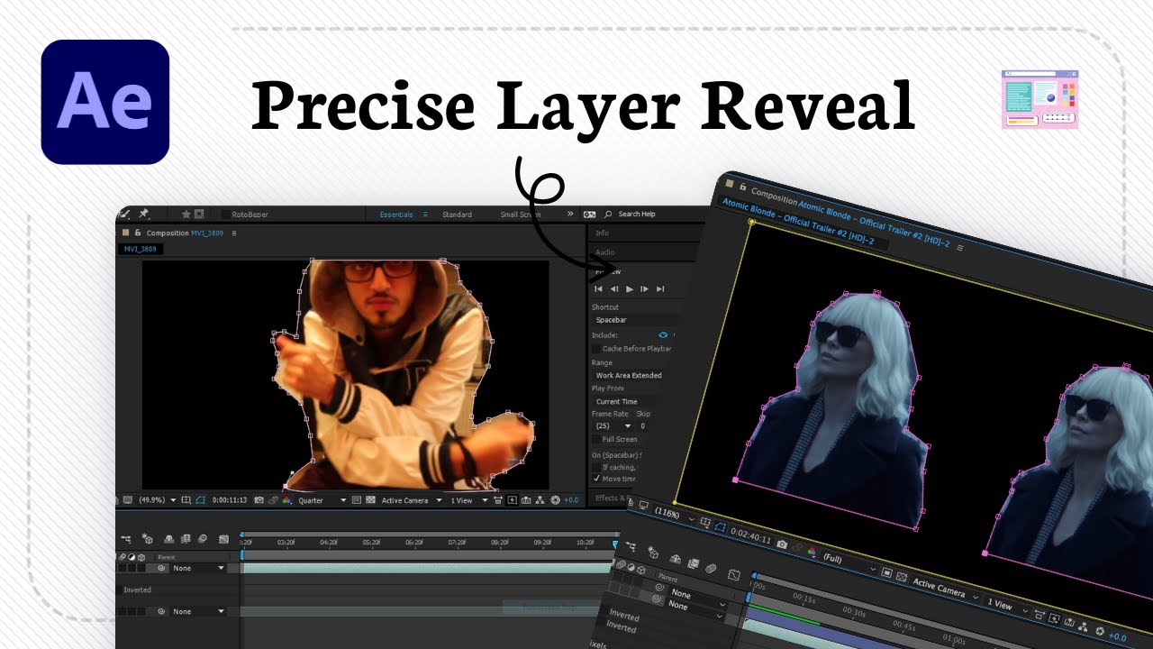Uncheck the Move time checkbox
The image size is (1153, 649).
point(596,479)
